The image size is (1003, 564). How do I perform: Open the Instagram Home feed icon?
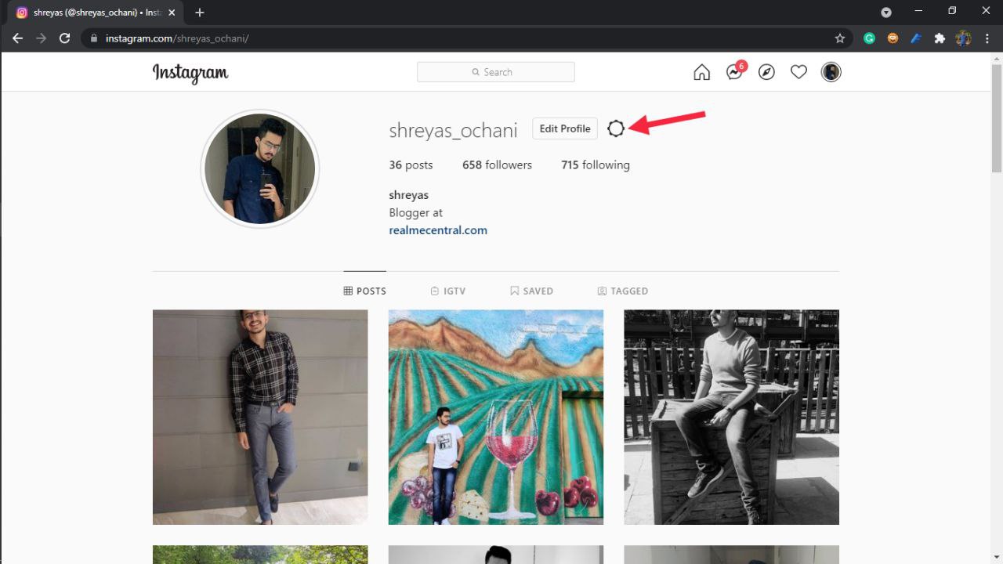701,72
